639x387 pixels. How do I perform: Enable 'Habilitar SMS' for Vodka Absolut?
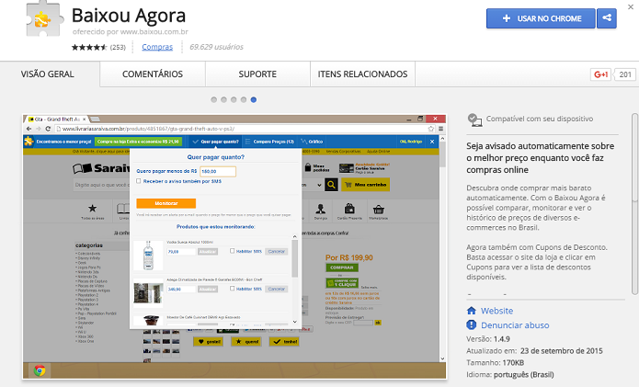click(x=232, y=251)
